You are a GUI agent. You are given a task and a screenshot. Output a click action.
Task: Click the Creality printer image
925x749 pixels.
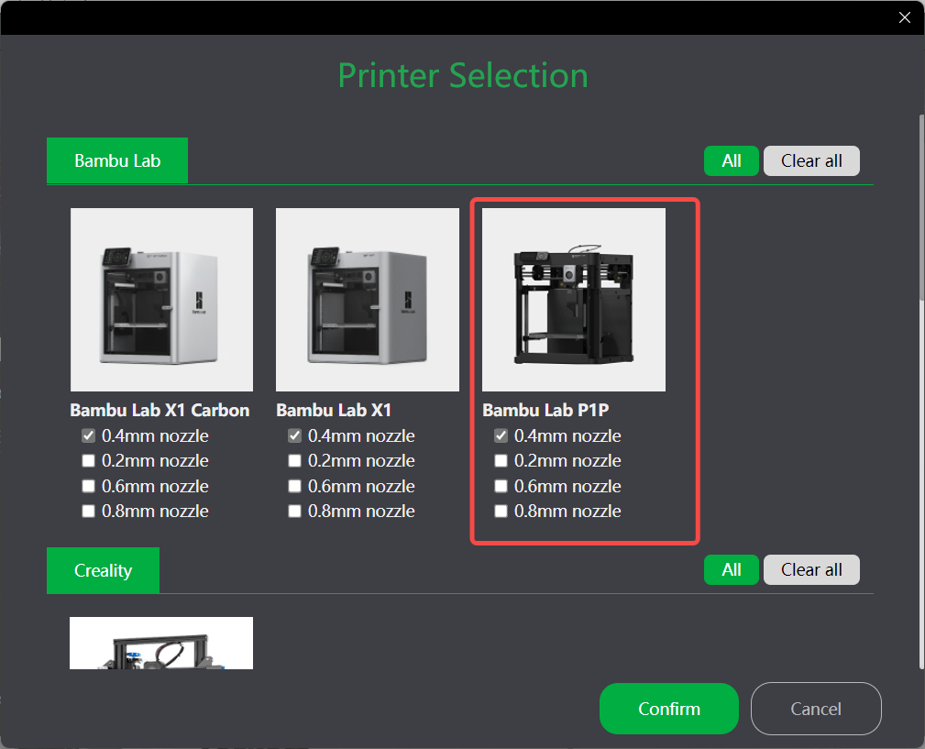pos(161,643)
